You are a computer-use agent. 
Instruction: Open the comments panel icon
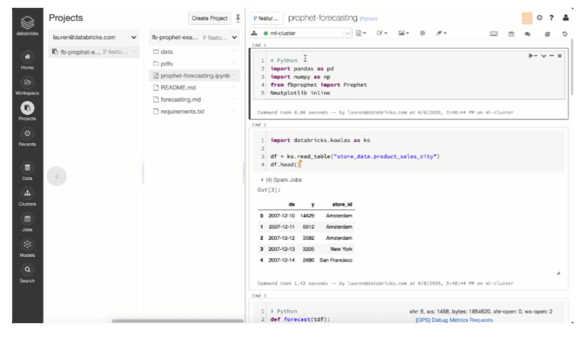click(528, 34)
